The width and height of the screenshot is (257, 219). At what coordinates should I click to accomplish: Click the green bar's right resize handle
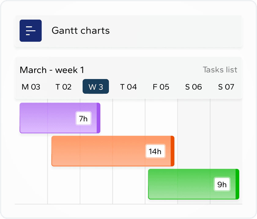tap(237, 184)
